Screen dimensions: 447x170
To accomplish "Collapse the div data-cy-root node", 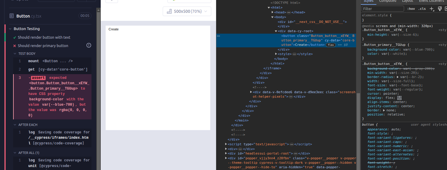I will pyautogui.click(x=276, y=31).
